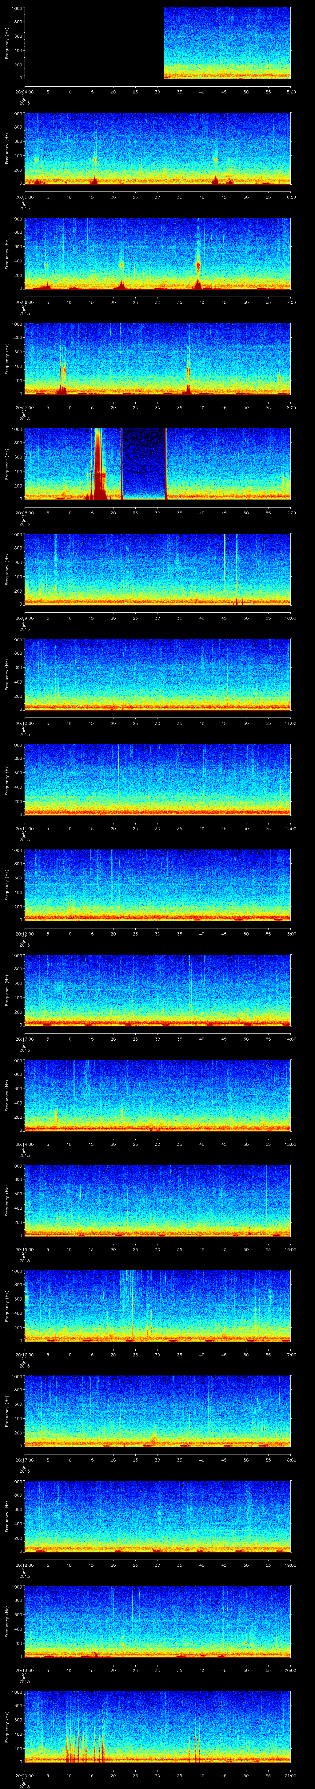Select the spectrogram panel starting at 20:14:00
This screenshot has width=315, height=1789.
[x=158, y=1095]
